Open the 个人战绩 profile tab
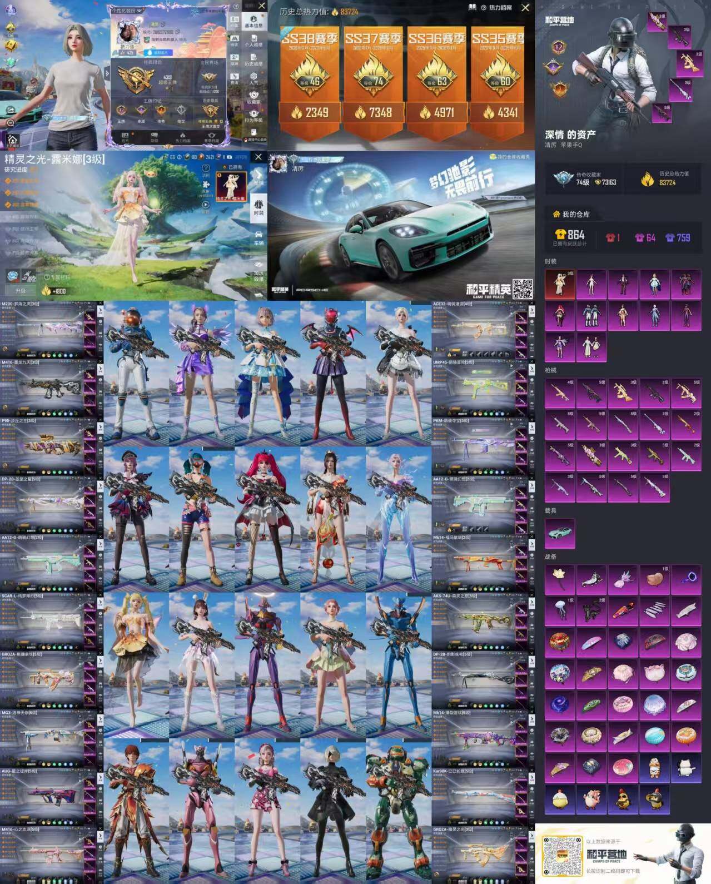 pyautogui.click(x=253, y=41)
